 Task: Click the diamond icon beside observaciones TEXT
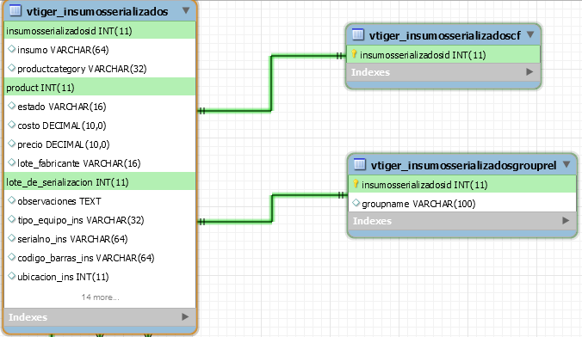(11, 200)
